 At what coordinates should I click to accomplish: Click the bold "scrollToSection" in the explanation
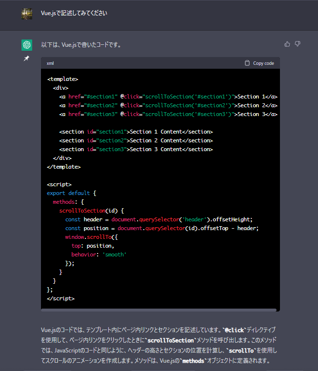point(171,340)
